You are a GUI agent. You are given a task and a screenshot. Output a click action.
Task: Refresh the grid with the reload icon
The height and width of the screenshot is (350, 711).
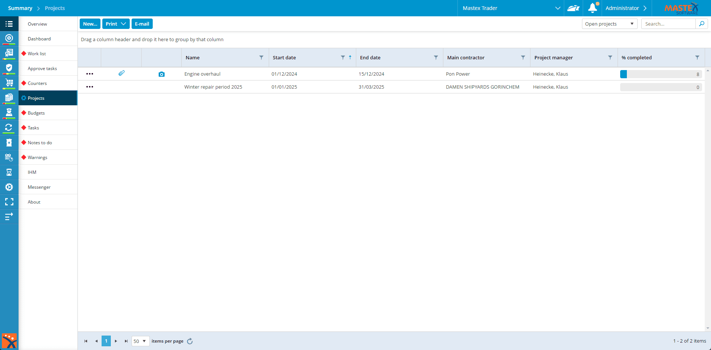(190, 341)
